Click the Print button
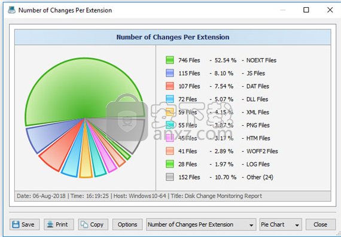The width and height of the screenshot is (341, 237). [59, 224]
